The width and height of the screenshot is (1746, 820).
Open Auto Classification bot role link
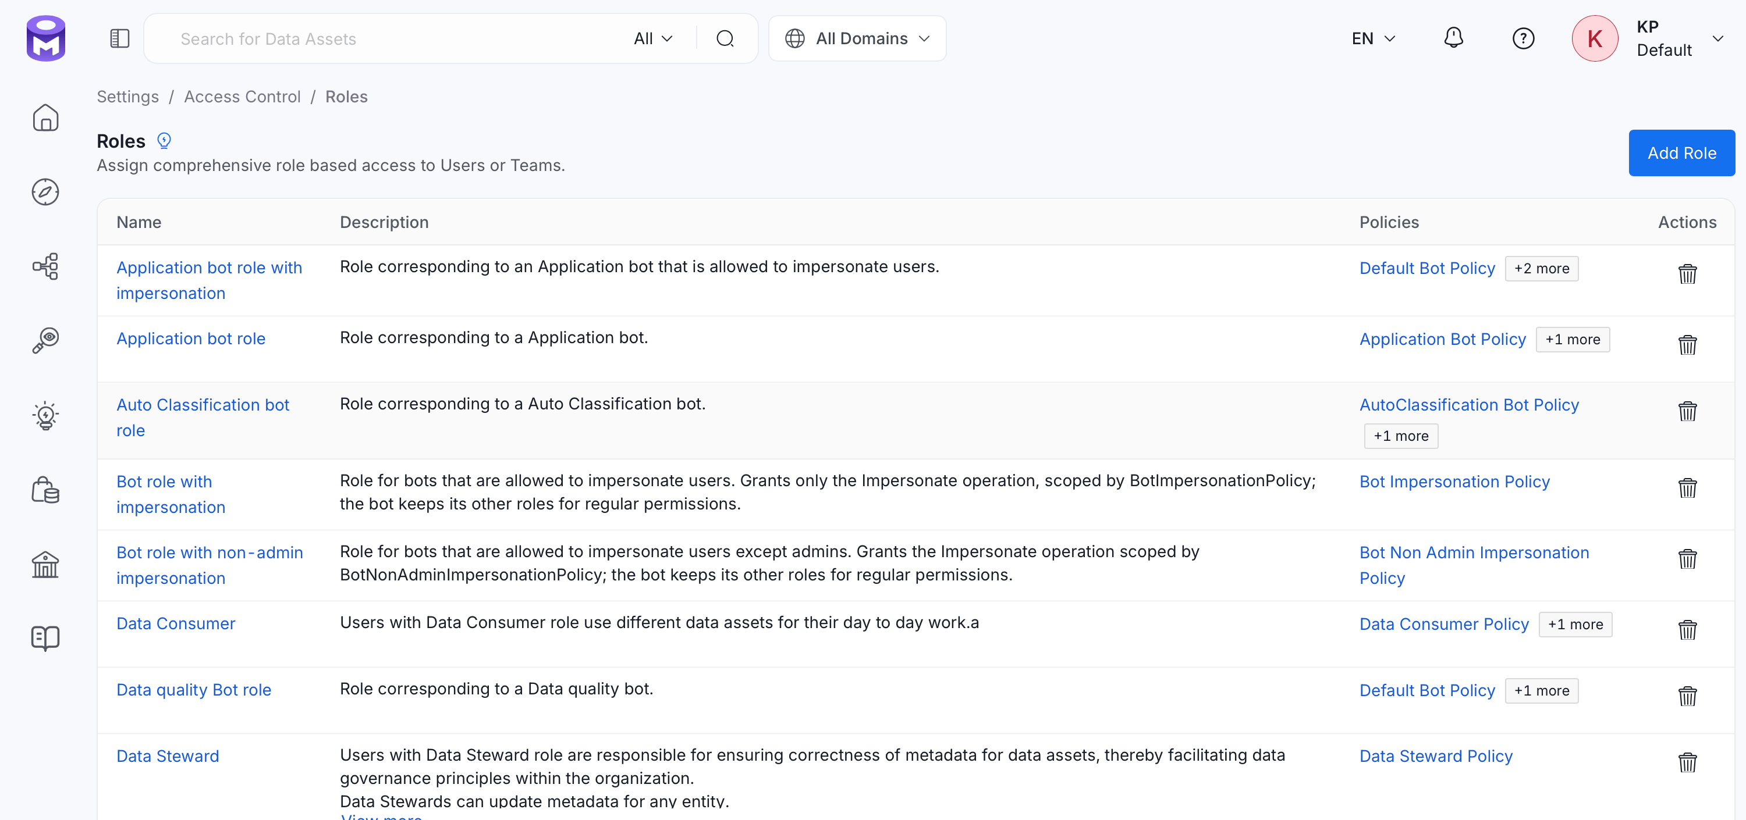coord(203,418)
